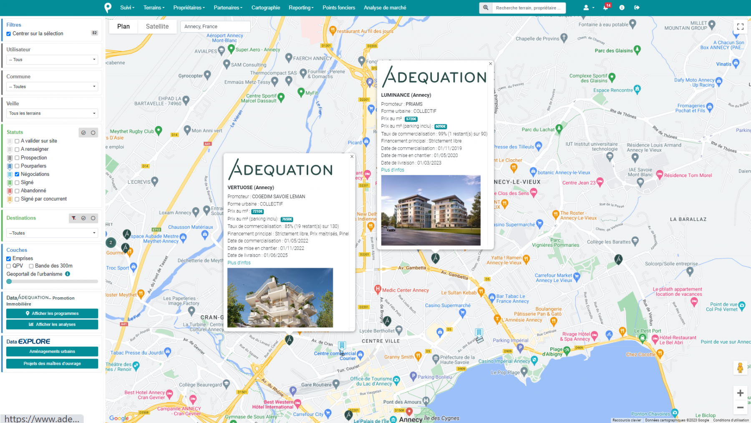Click the Street View pegman icon

[x=740, y=368]
